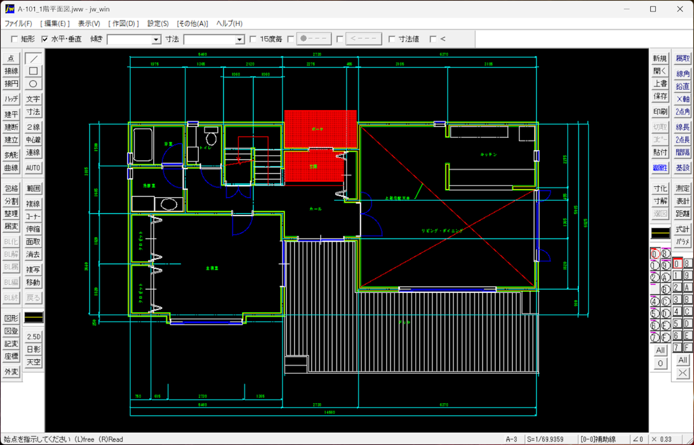Activate the 文字 text tool
The width and height of the screenshot is (694, 445).
pyautogui.click(x=33, y=99)
